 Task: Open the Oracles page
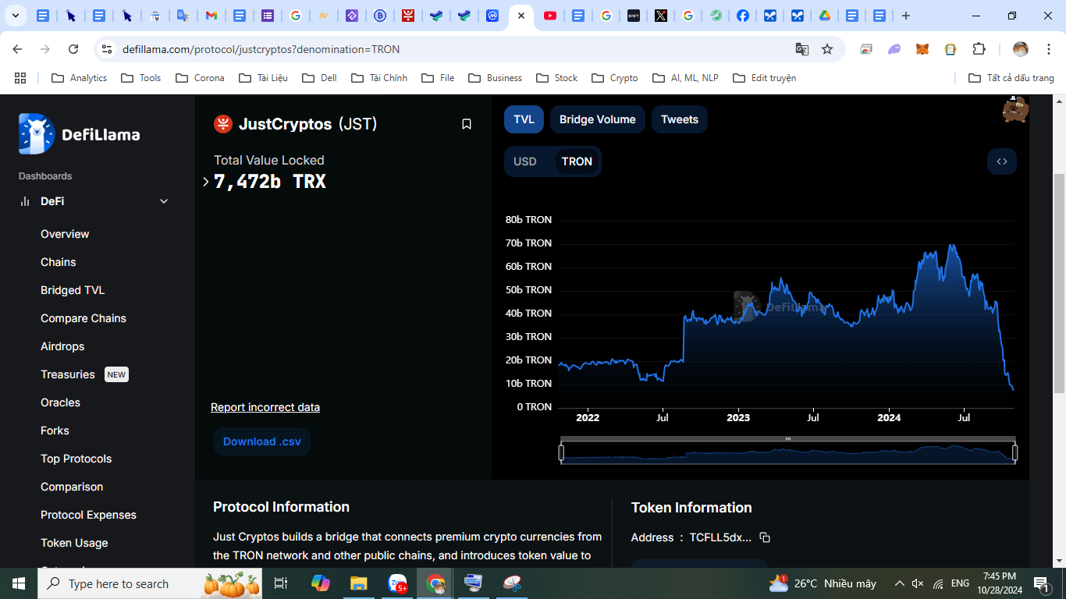[60, 402]
